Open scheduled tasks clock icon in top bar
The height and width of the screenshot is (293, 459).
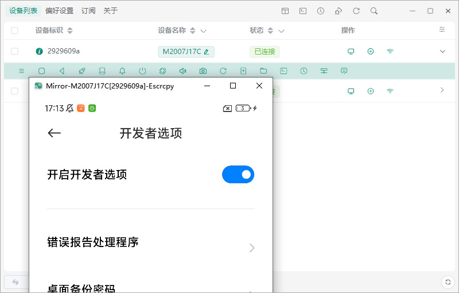[321, 11]
